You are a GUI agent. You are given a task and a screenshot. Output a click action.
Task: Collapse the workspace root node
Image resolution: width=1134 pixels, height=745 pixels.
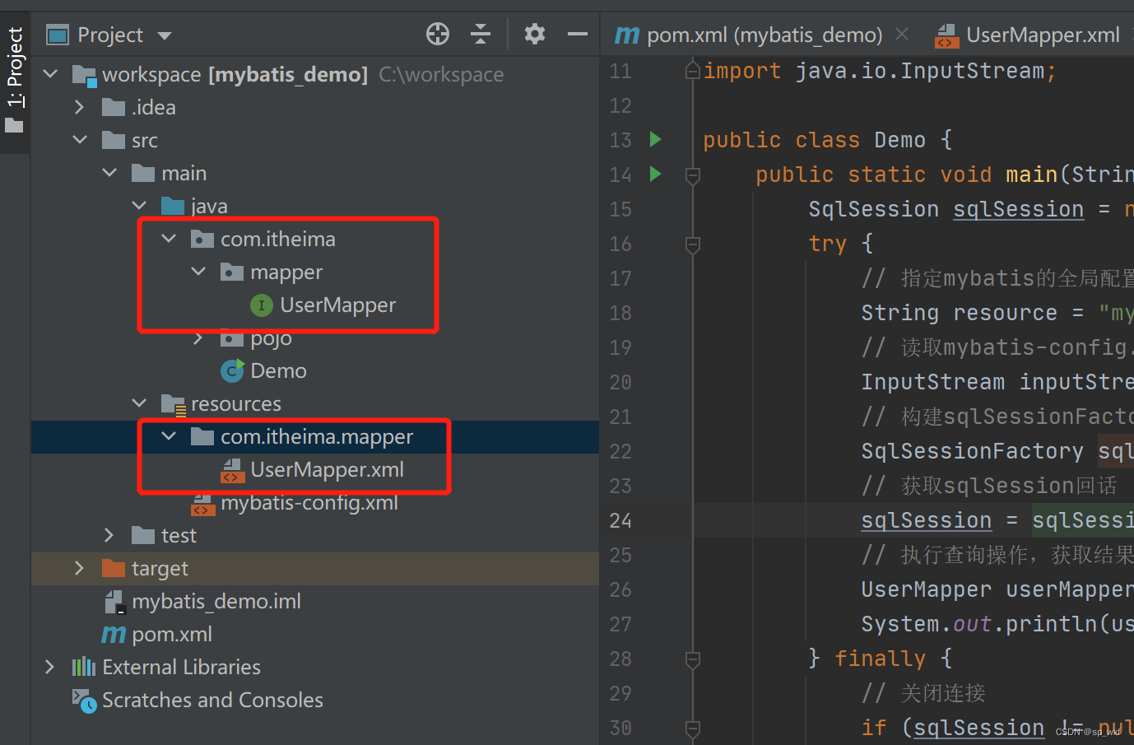(x=50, y=74)
